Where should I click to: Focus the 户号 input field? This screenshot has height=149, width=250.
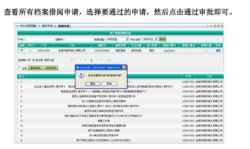40,39
